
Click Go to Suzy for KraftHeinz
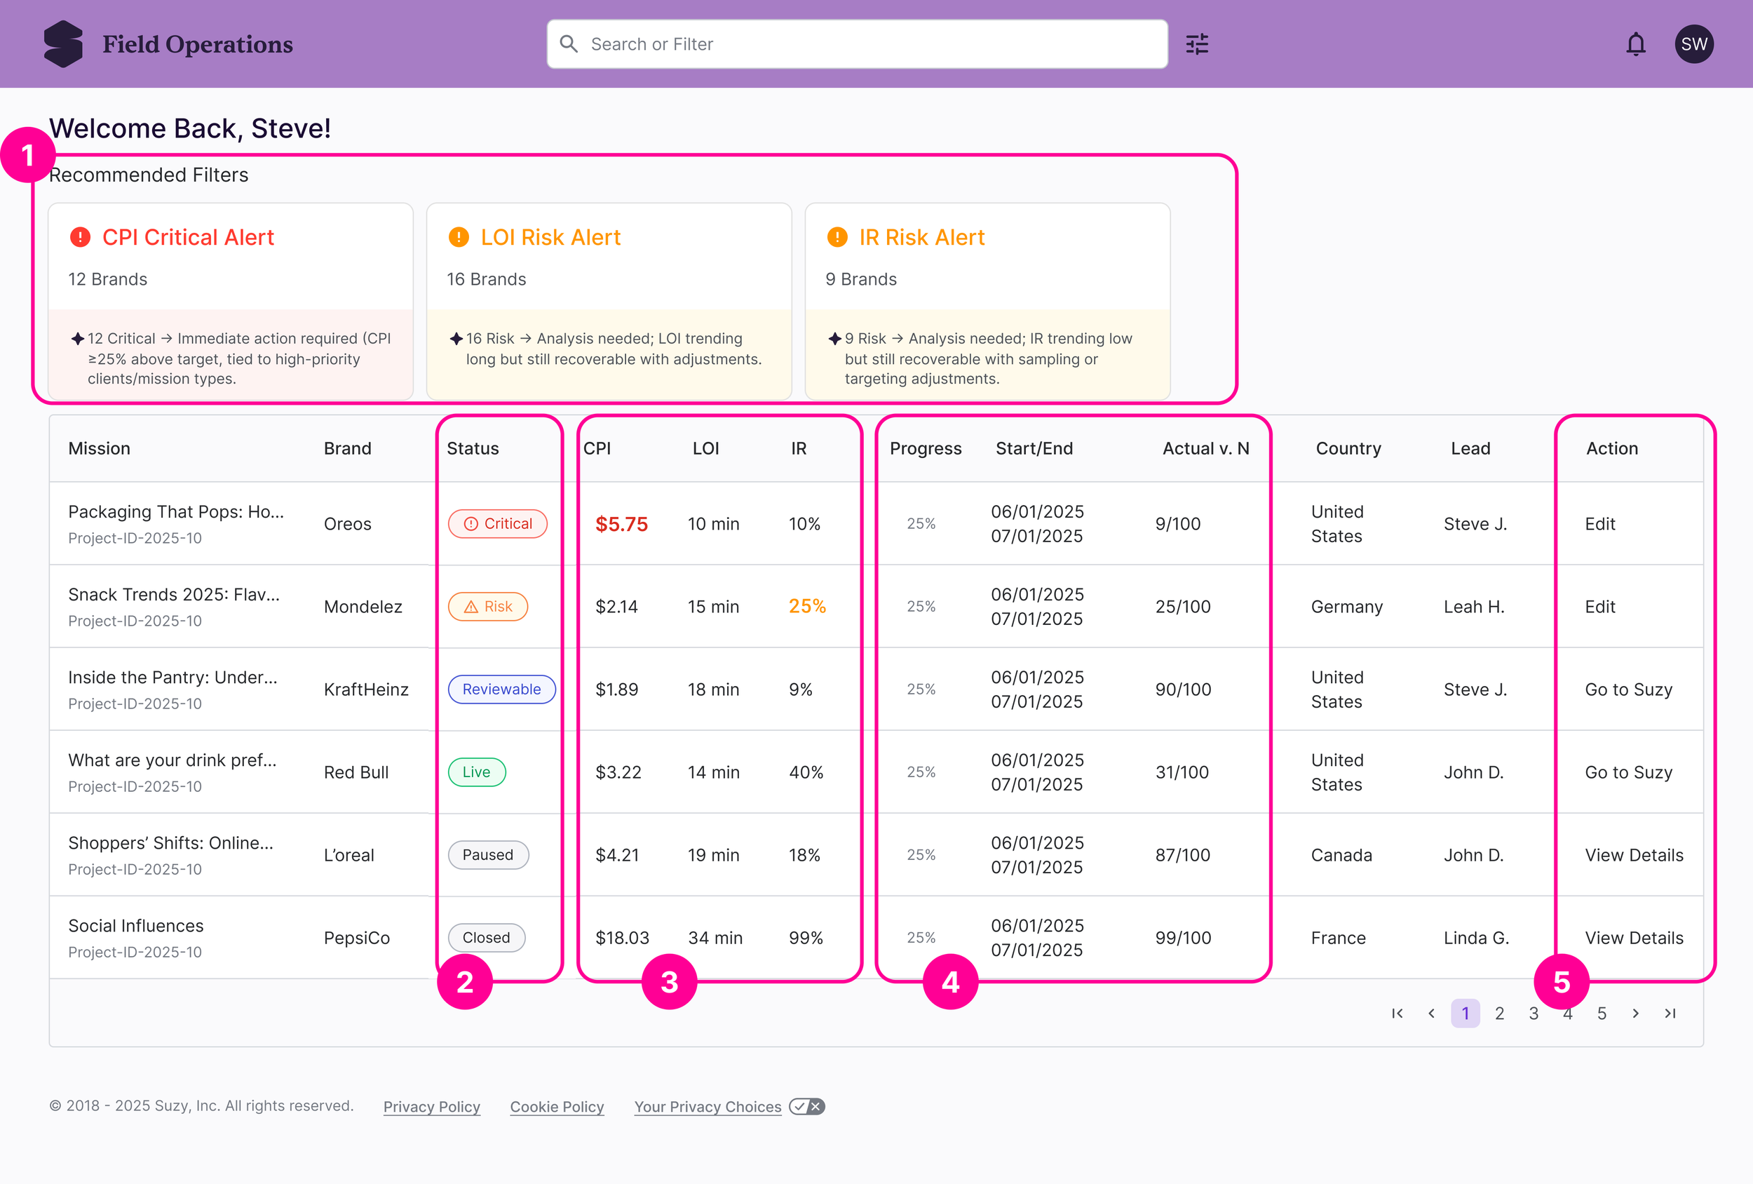coord(1629,689)
